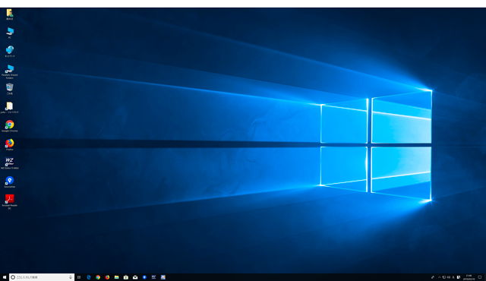Open volume control tray icon
Viewport: 486px width, 281px height.
click(449, 277)
